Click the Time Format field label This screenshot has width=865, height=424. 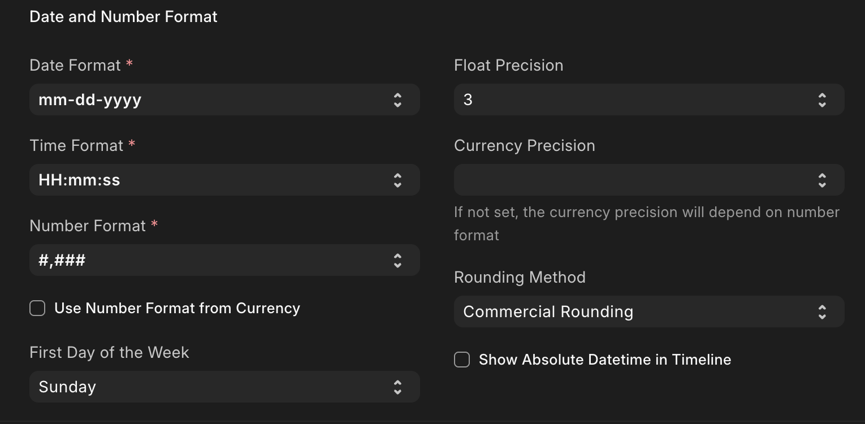(76, 146)
